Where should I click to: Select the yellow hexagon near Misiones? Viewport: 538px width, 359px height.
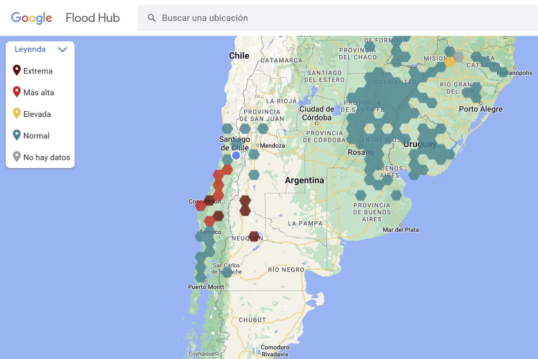click(x=449, y=61)
